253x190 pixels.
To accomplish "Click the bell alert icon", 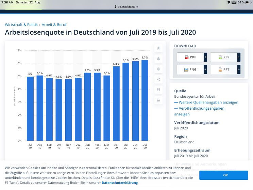I will pos(158,59).
